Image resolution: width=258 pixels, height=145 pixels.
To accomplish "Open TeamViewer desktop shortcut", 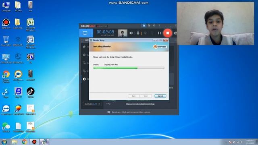I will coord(6,110).
